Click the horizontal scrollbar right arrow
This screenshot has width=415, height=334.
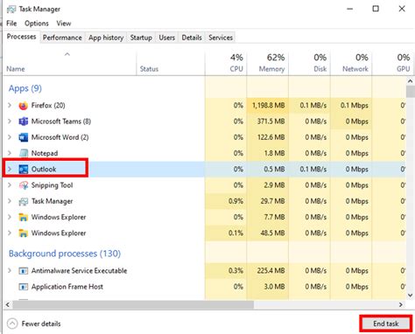pyautogui.click(x=401, y=304)
